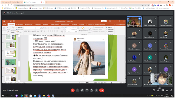Click the Redo arrow in PowerPoint toolbar
Screen dimensions: 175x98
(x=11, y=21)
